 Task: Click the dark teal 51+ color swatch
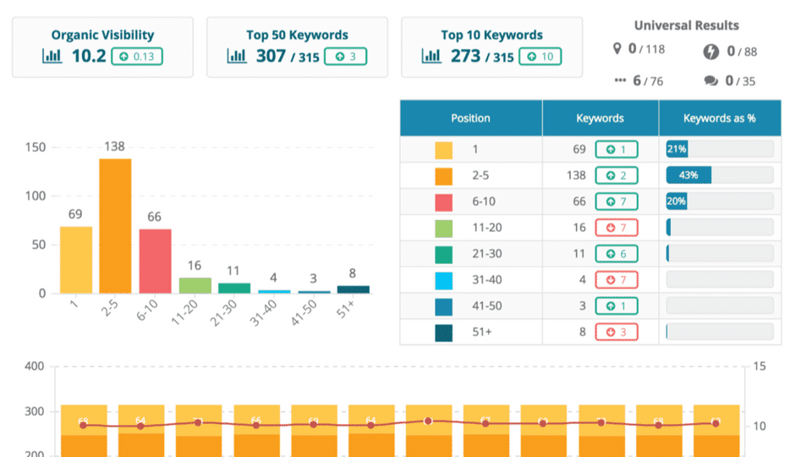(444, 333)
